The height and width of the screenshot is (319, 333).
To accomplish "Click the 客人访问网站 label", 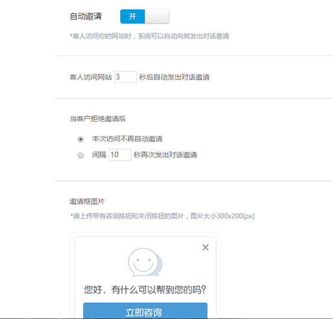I will point(90,77).
